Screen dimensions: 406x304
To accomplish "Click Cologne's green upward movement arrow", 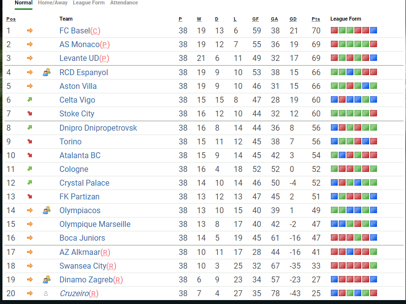I will pyautogui.click(x=30, y=169).
